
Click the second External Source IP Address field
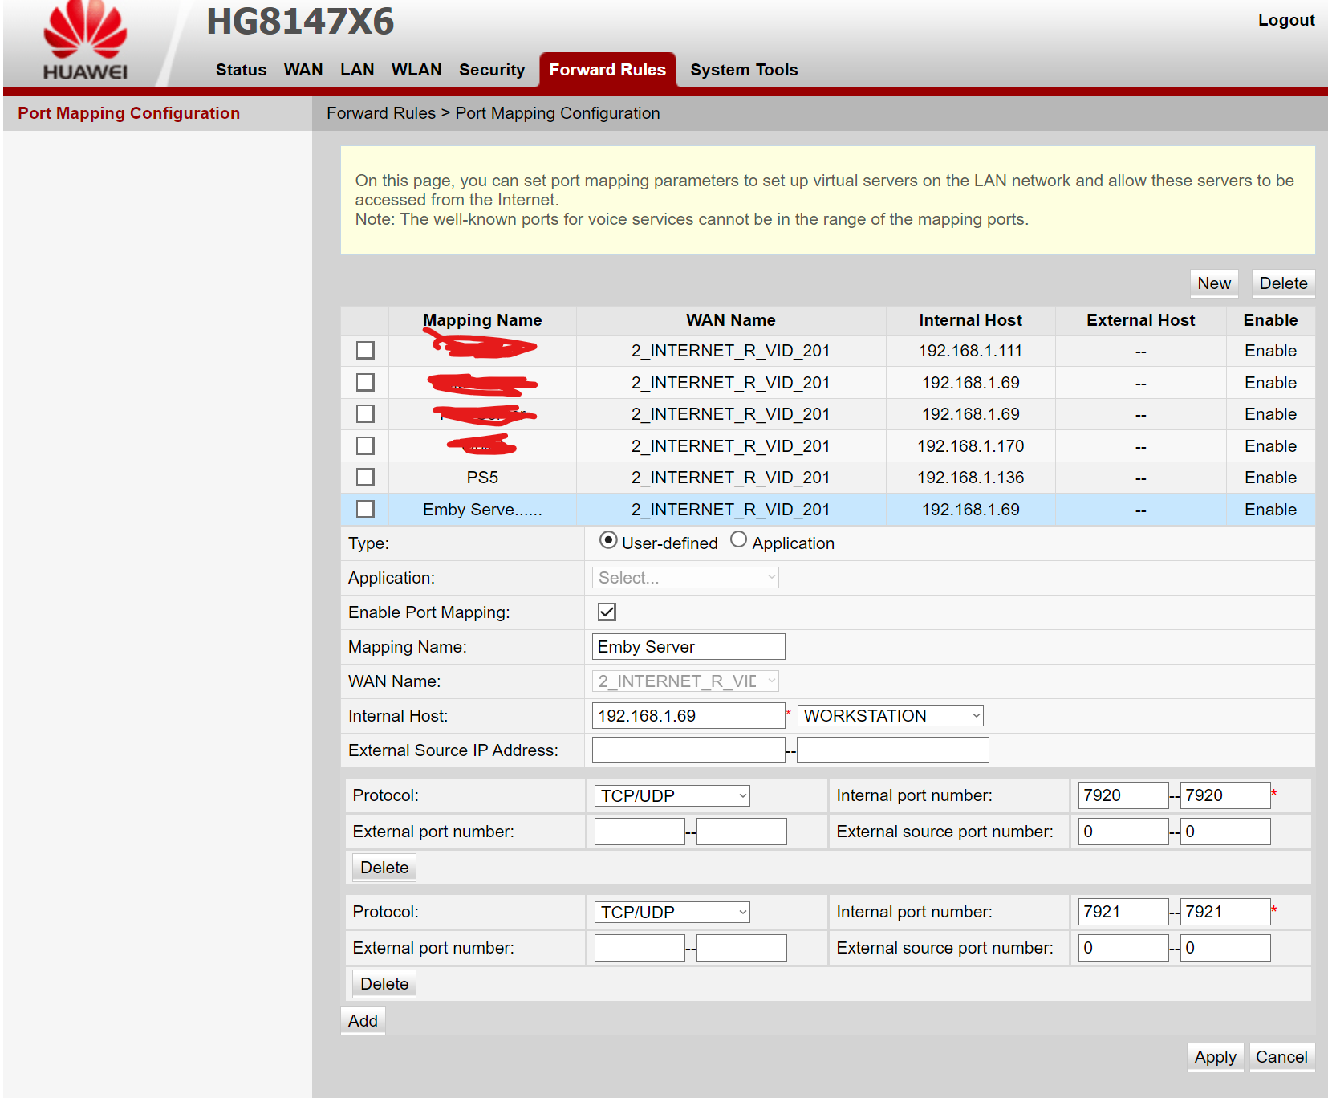(x=893, y=750)
